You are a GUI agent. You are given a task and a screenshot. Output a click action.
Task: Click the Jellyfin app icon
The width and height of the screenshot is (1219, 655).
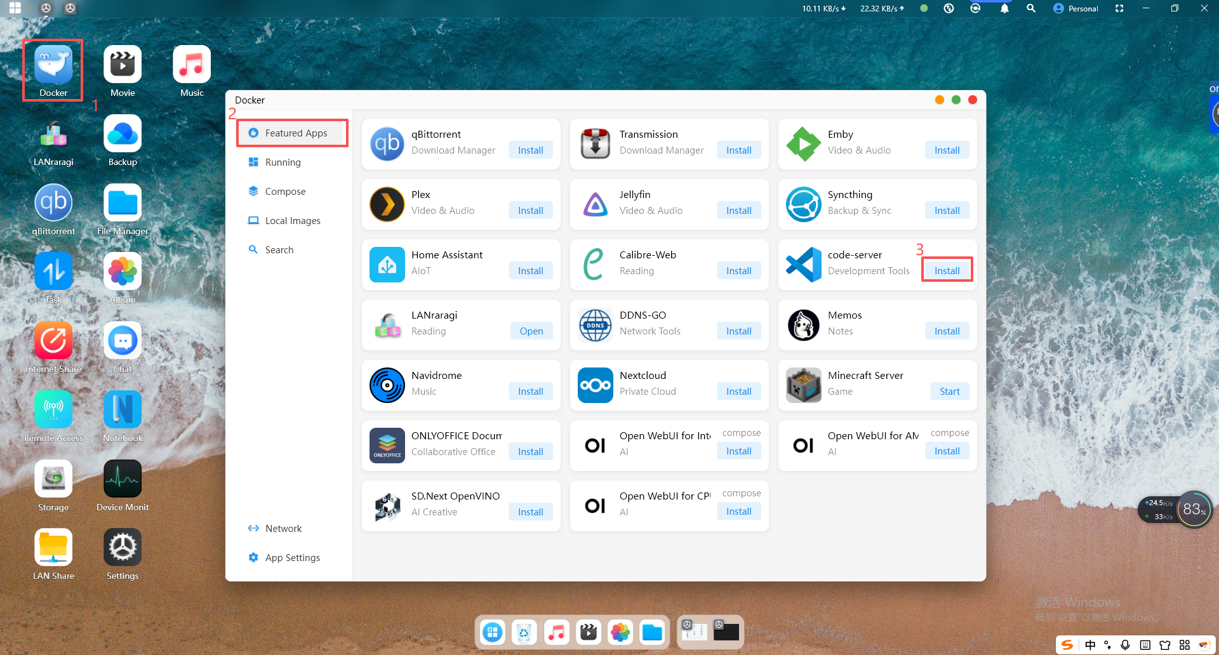pos(596,204)
